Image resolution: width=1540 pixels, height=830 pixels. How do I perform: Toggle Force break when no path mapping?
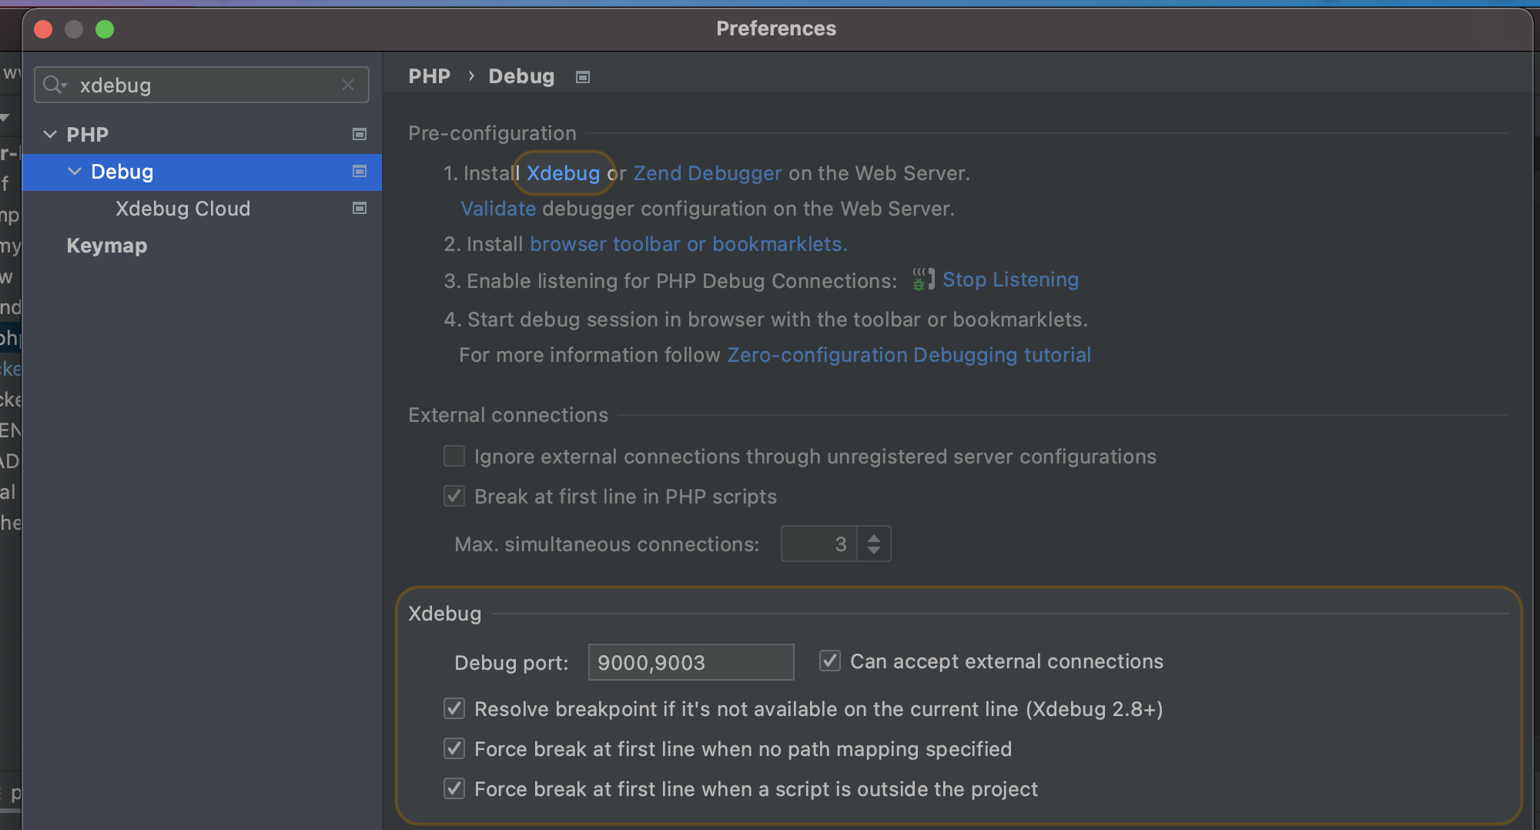454,749
